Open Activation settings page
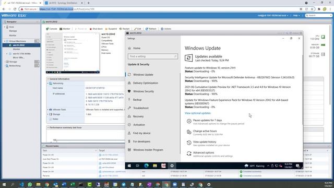 coord(139,125)
